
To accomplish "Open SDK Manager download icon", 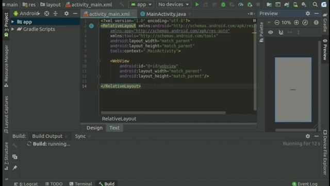I will coord(304,5).
